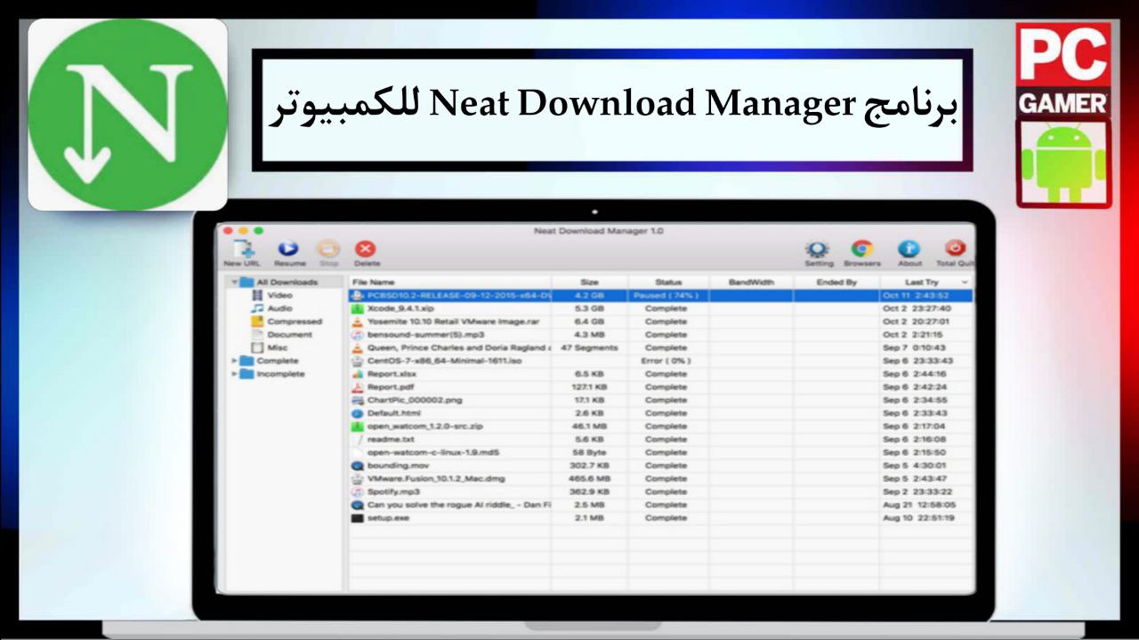1139x640 pixels.
Task: Click the PC Gamer logo
Action: click(x=1063, y=69)
